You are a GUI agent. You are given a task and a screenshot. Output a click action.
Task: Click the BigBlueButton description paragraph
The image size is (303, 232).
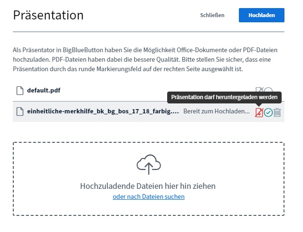tap(145, 59)
